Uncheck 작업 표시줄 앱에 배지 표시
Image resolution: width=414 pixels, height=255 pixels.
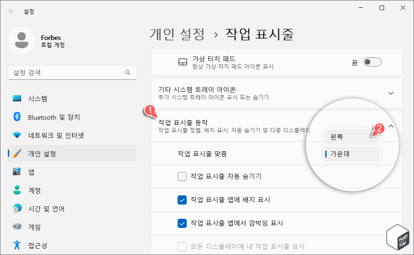pos(182,200)
